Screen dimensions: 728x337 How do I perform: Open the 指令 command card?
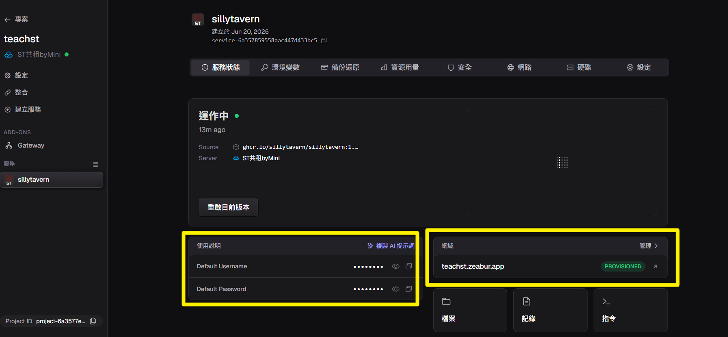[631, 310]
